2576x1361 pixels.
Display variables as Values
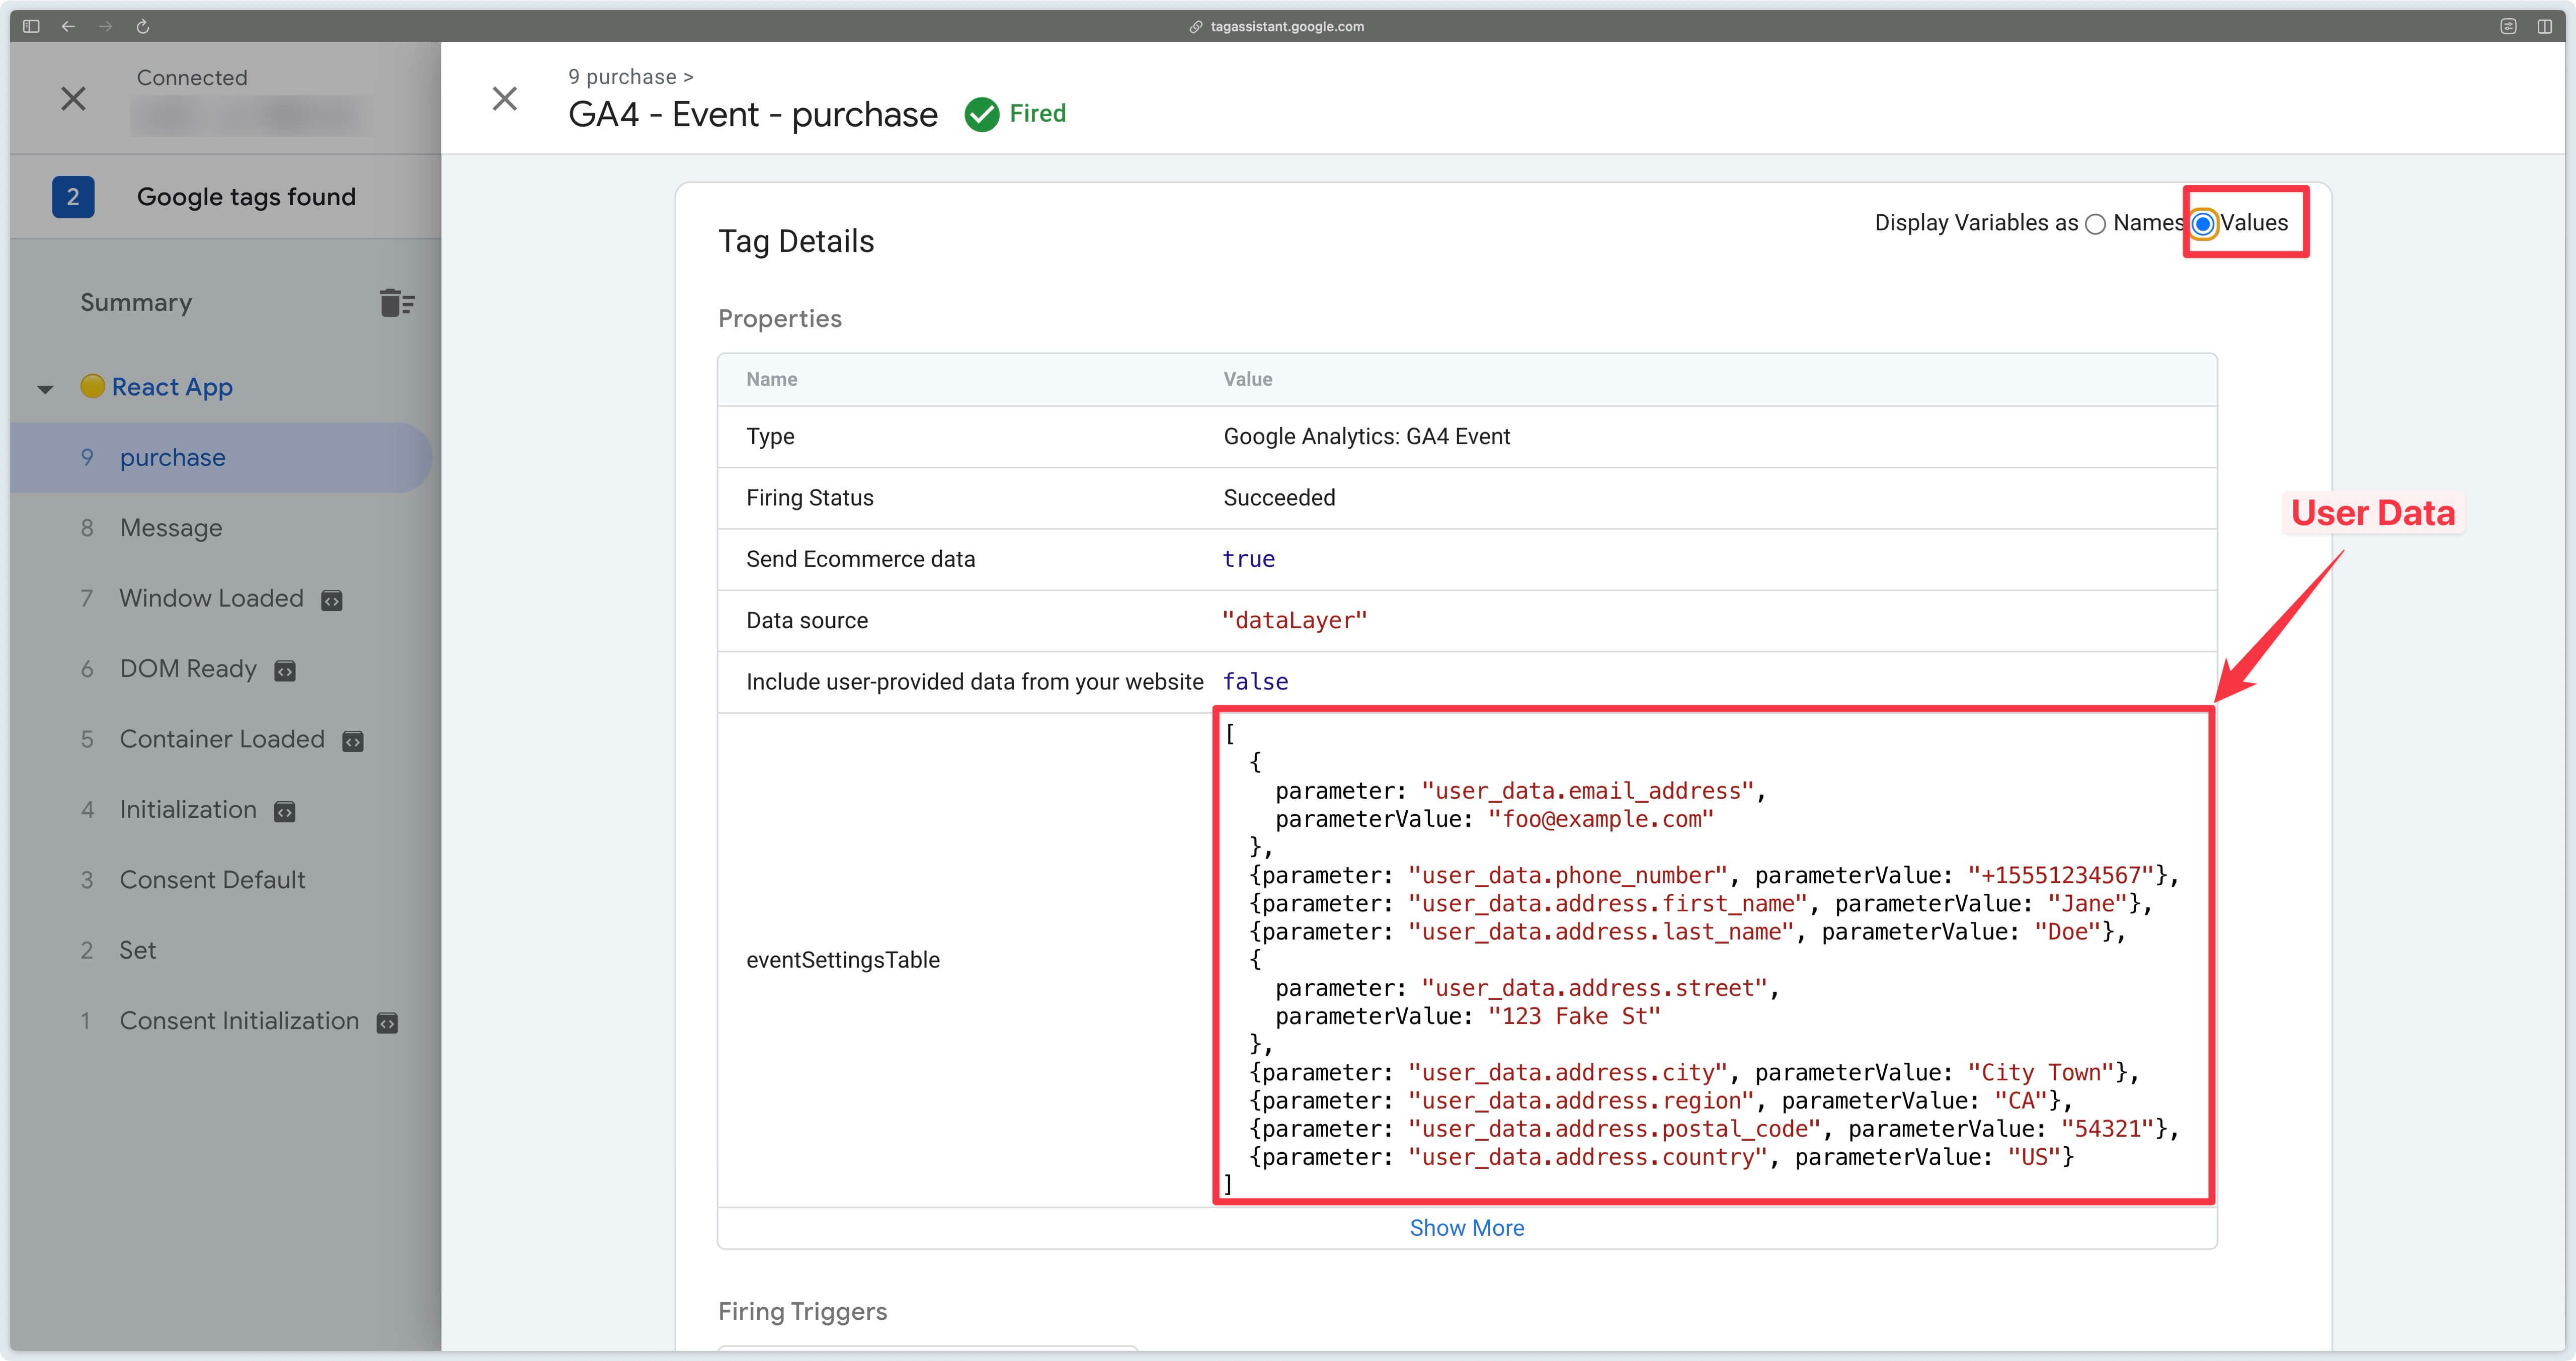pyautogui.click(x=2203, y=224)
